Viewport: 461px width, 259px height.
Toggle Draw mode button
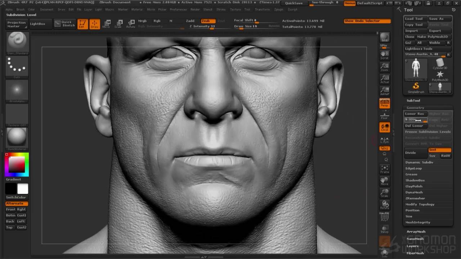point(95,24)
